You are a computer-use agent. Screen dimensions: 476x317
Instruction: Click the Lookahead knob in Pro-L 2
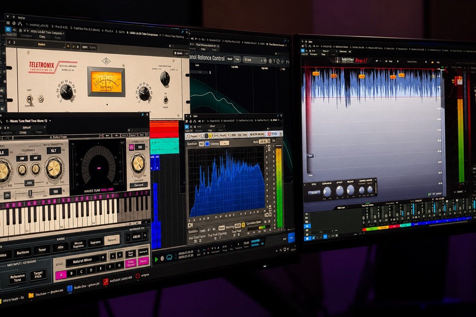[327, 191]
